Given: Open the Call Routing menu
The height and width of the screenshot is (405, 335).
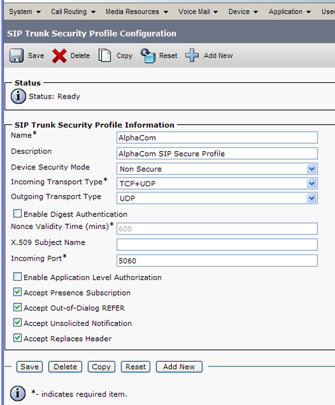Looking at the screenshot, I should pos(73,12).
